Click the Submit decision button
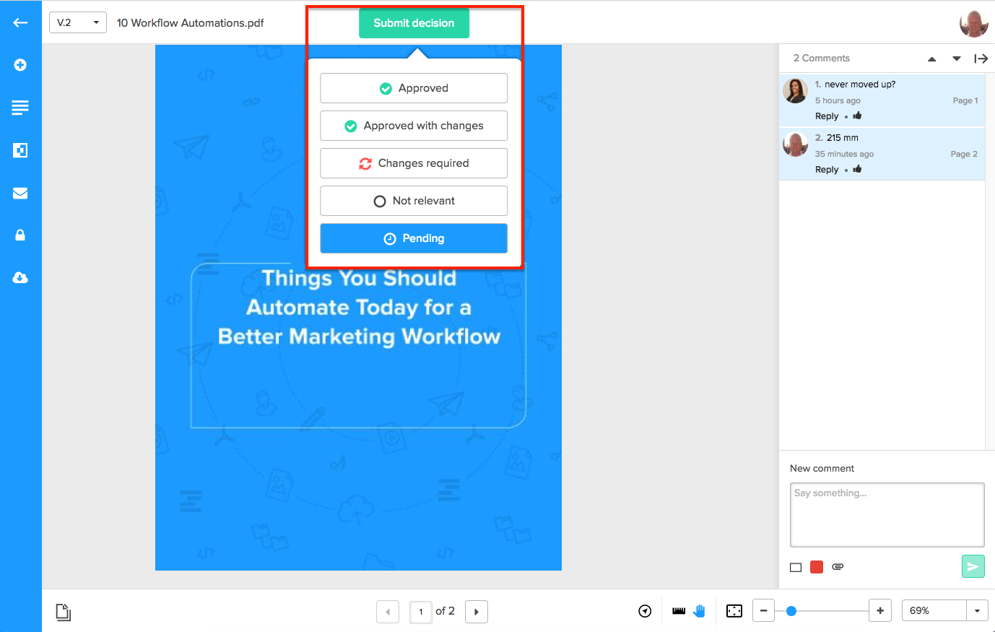Viewport: 995px width, 632px height. pyautogui.click(x=414, y=23)
